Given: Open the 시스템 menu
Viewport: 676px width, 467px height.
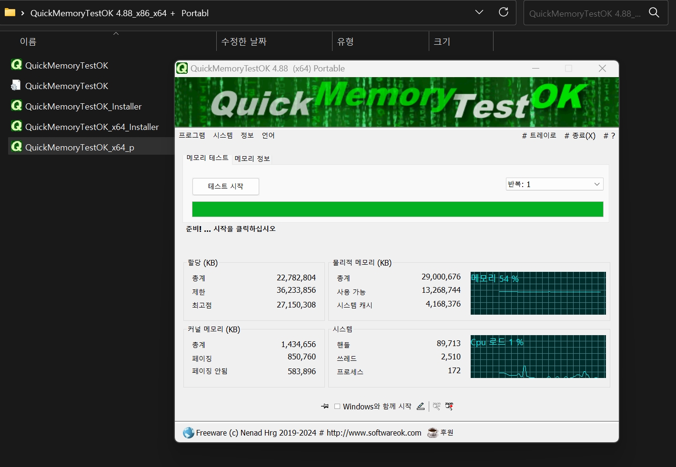Looking at the screenshot, I should tap(223, 136).
